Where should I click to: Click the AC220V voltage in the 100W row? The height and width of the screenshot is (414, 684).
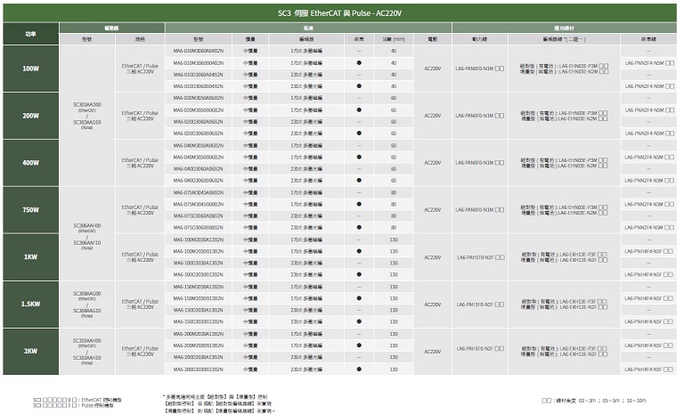coord(433,69)
